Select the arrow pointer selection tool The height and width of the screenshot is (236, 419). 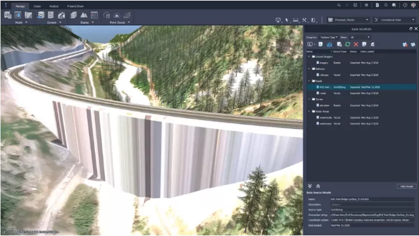coord(287,20)
